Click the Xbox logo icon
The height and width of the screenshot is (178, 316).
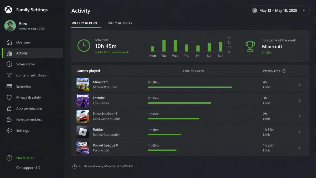(x=8, y=10)
